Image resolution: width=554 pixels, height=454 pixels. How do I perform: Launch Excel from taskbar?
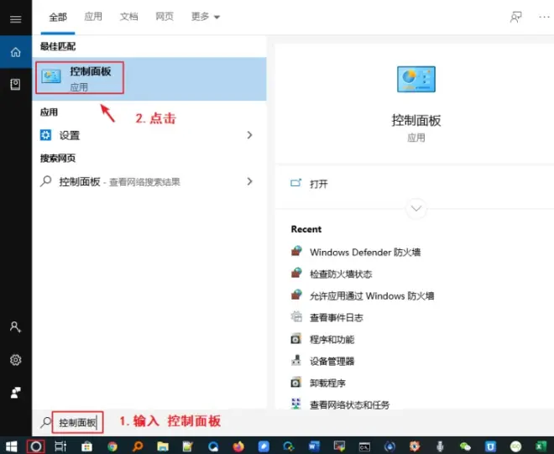click(541, 446)
